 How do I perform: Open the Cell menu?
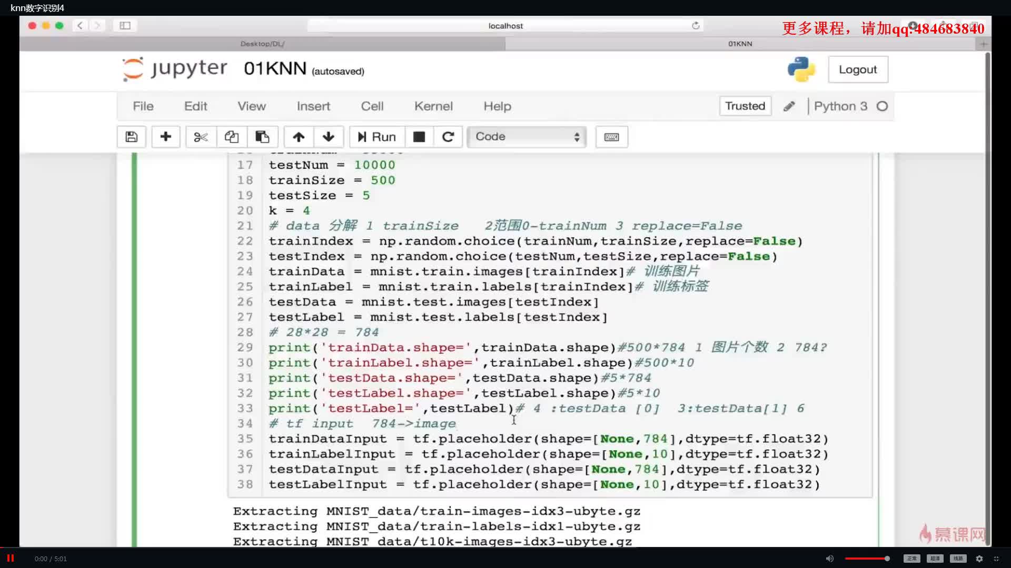point(372,106)
